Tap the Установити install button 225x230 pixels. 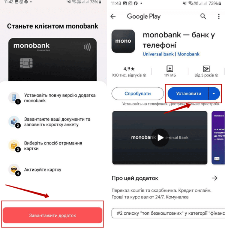pos(188,94)
